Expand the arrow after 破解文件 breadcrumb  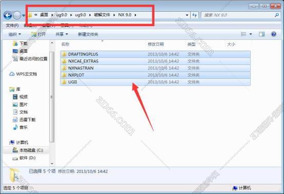pos(114,15)
